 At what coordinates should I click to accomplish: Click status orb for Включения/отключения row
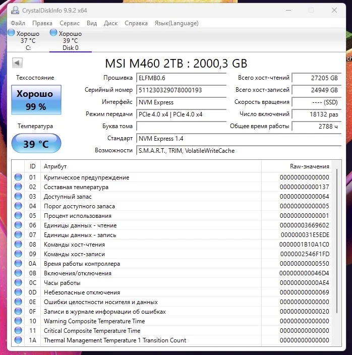tap(18, 273)
